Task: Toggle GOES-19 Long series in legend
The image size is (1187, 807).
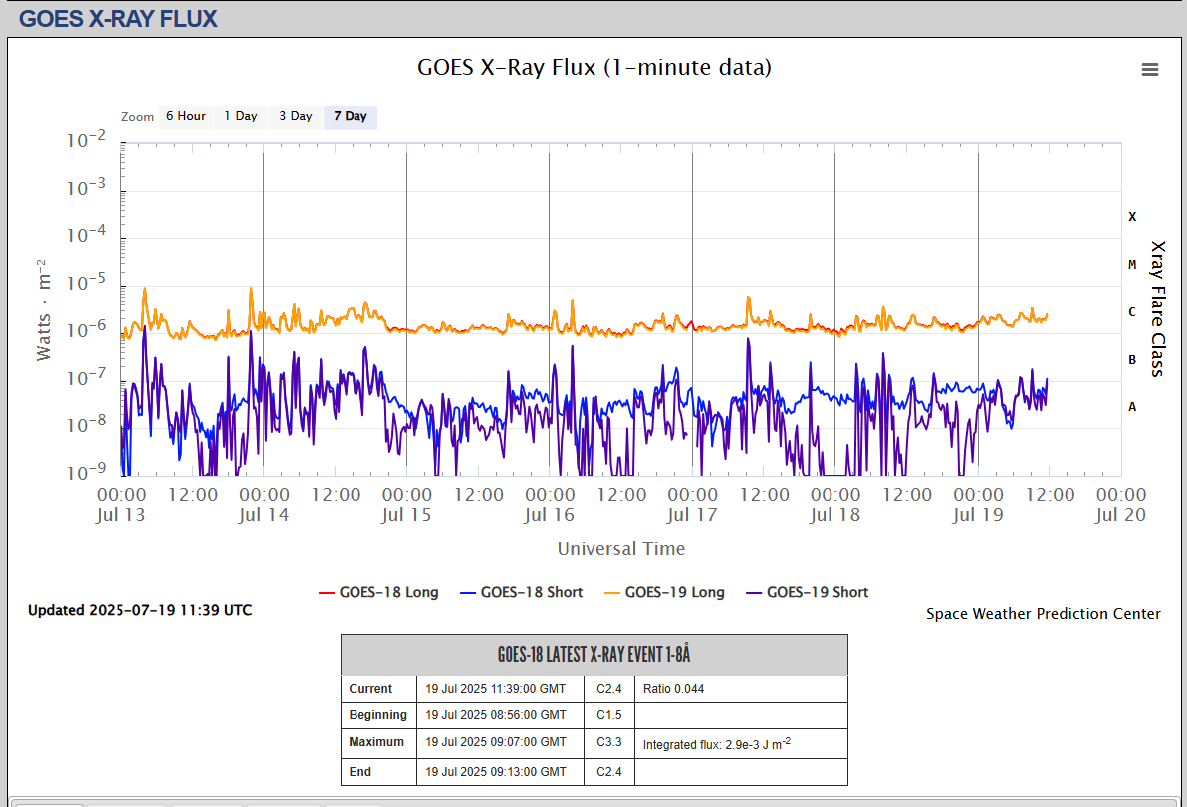Action: tap(664, 592)
